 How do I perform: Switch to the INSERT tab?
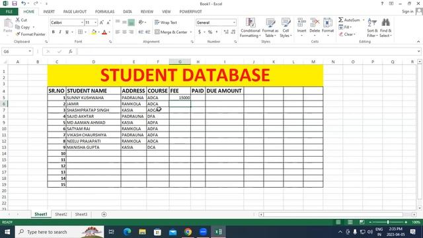pos(49,12)
